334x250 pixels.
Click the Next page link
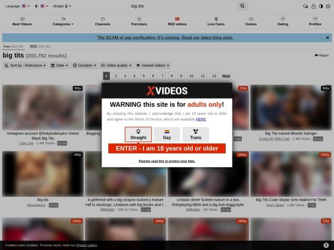(226, 76)
